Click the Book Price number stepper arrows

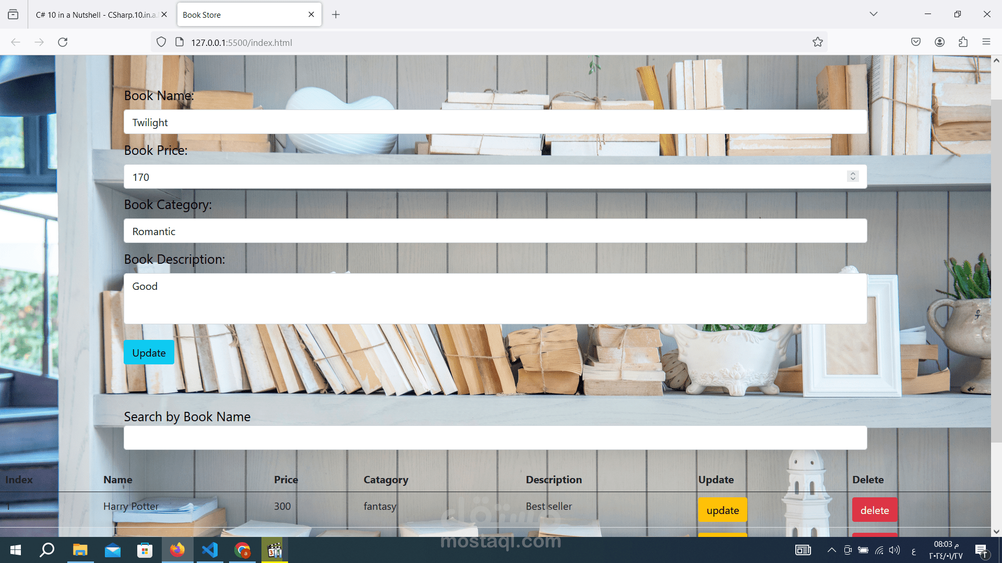(x=853, y=177)
